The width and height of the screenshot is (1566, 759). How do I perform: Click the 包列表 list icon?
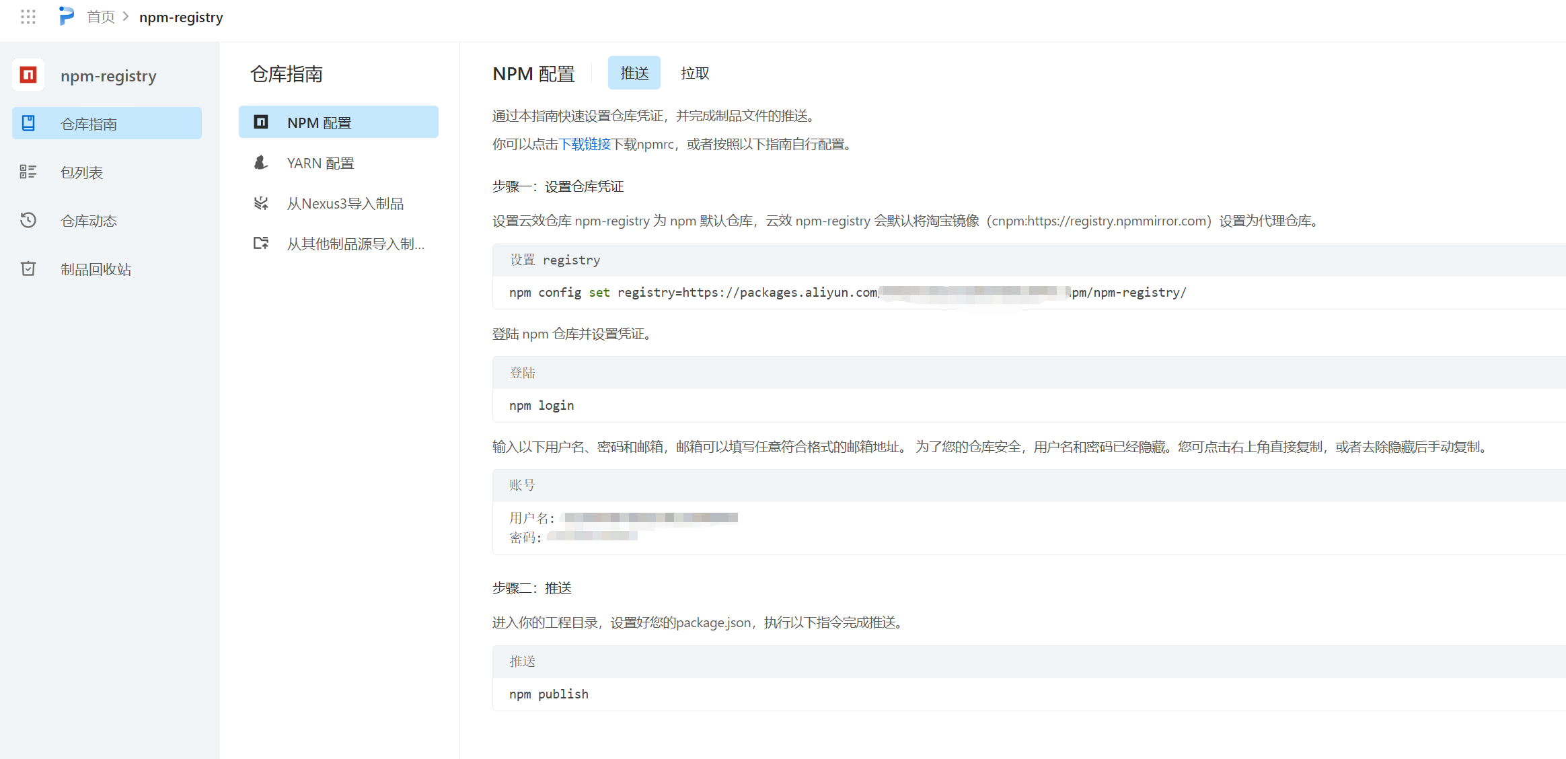pos(28,172)
